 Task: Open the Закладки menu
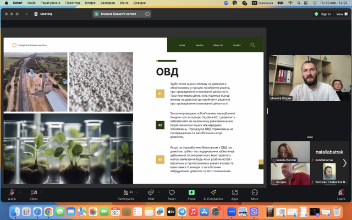(x=108, y=3)
